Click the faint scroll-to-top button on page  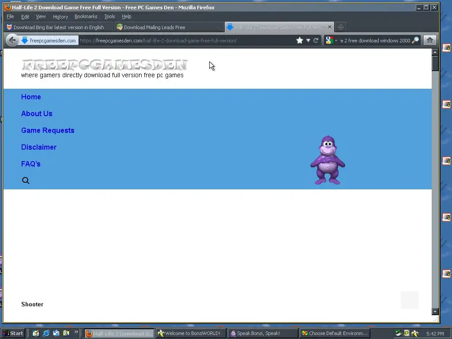click(x=409, y=300)
